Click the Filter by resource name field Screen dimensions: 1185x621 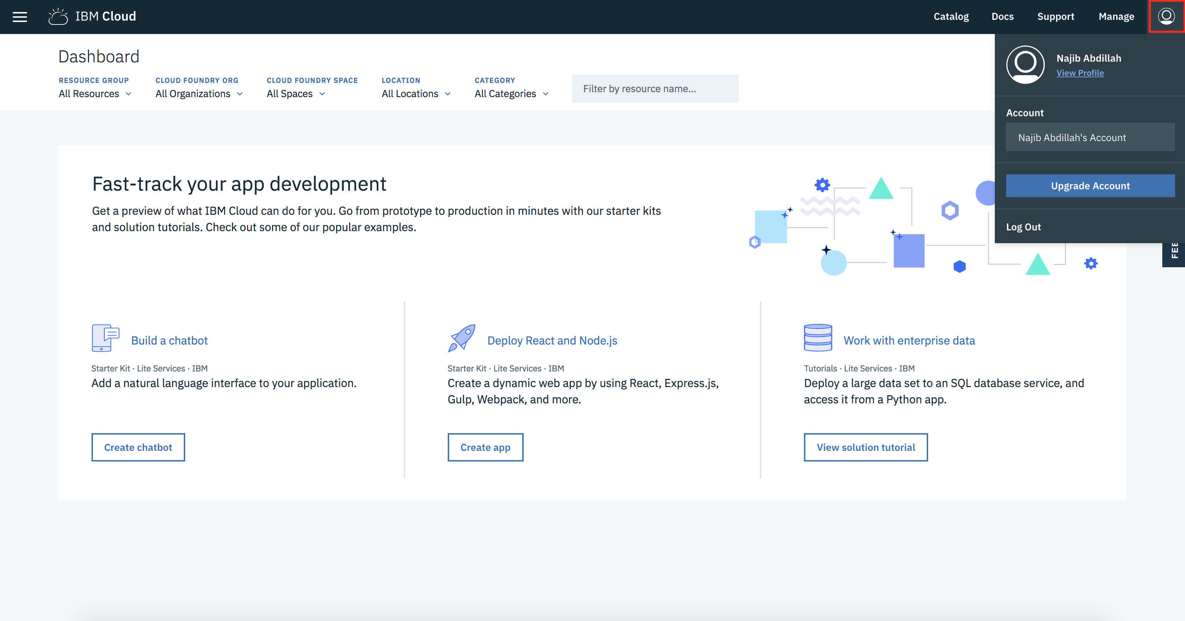(x=655, y=89)
